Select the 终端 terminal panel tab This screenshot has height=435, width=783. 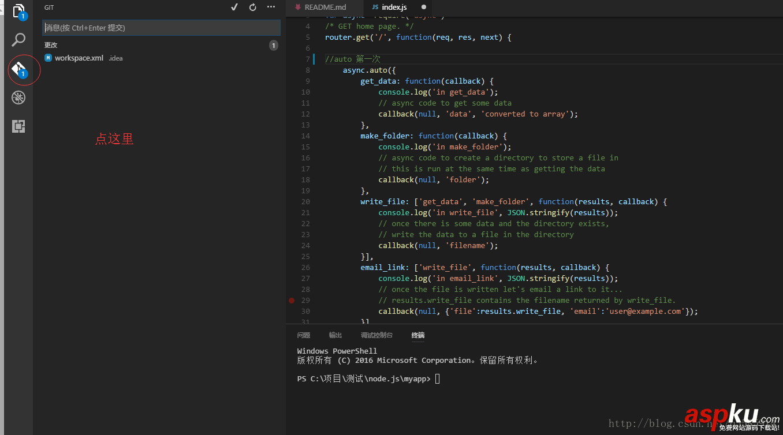(418, 335)
